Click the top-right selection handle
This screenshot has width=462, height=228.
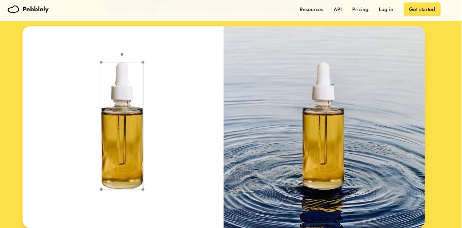tap(143, 62)
